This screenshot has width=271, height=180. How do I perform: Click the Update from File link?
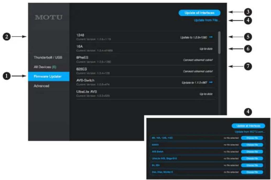(207, 20)
